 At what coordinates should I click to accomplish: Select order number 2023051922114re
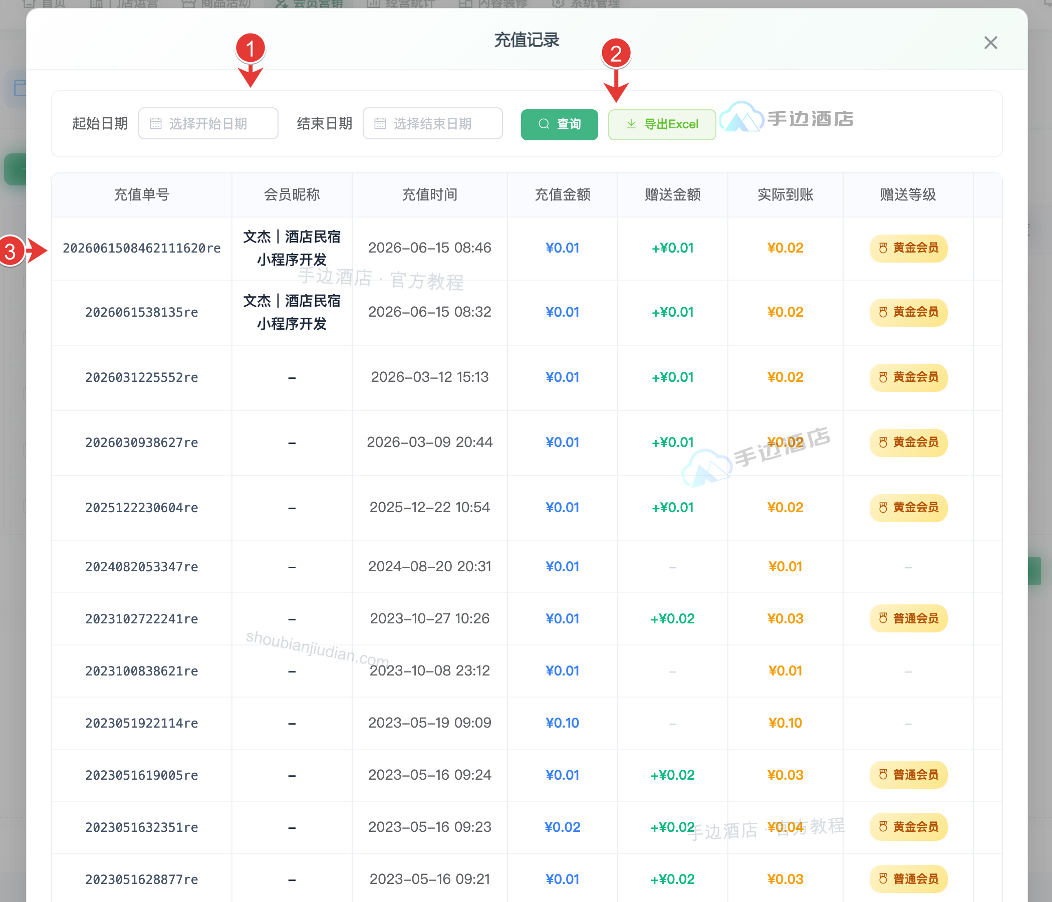(x=142, y=722)
